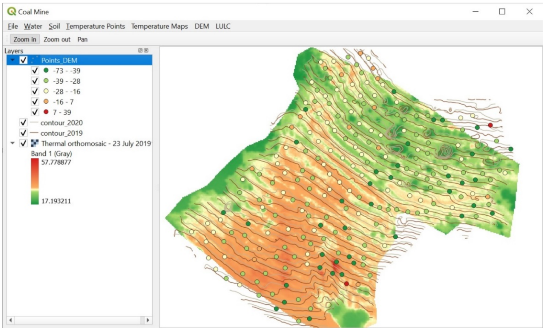This screenshot has width=546, height=332.
Task: Click the red 7 - 39 class symbol
Action: coord(46,112)
